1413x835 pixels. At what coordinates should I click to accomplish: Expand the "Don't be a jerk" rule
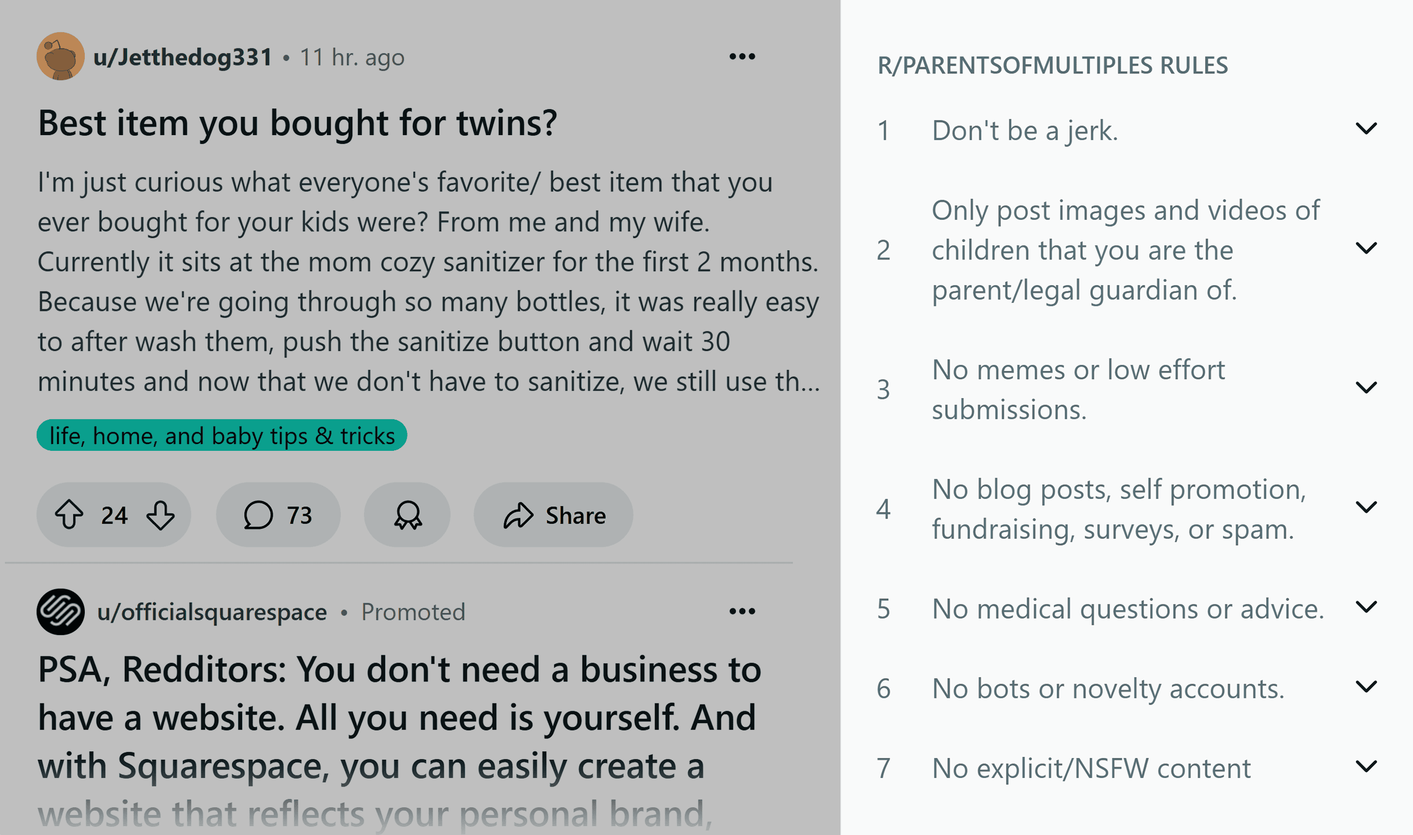tap(1366, 129)
